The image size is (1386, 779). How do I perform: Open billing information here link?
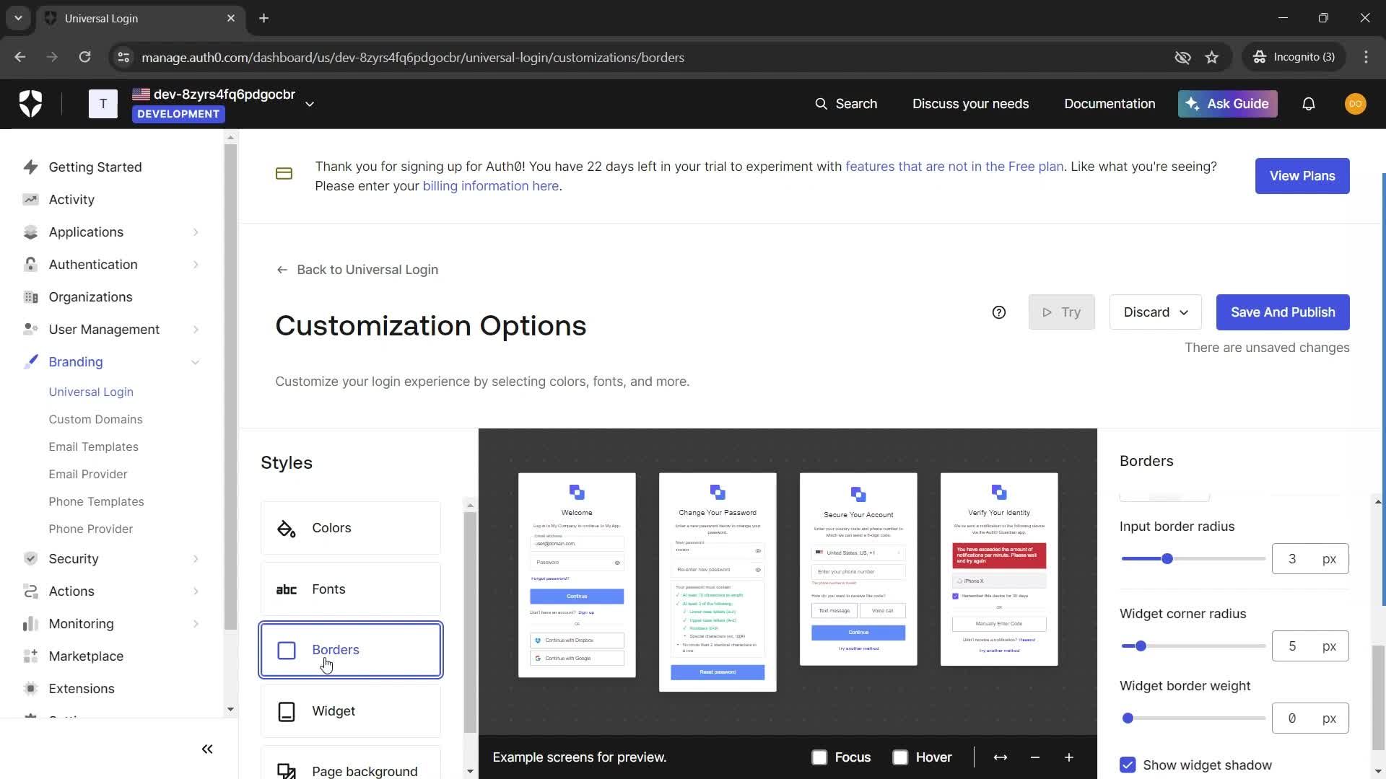click(491, 186)
